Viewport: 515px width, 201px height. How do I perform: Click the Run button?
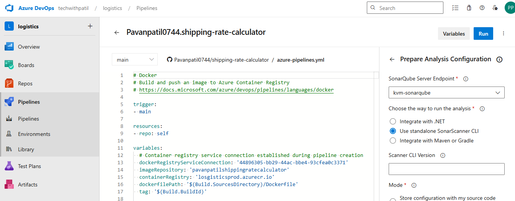point(483,34)
